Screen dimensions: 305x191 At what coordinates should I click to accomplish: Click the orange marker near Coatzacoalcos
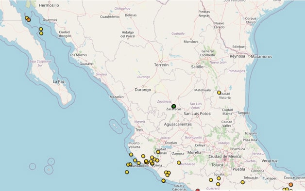(291, 185)
